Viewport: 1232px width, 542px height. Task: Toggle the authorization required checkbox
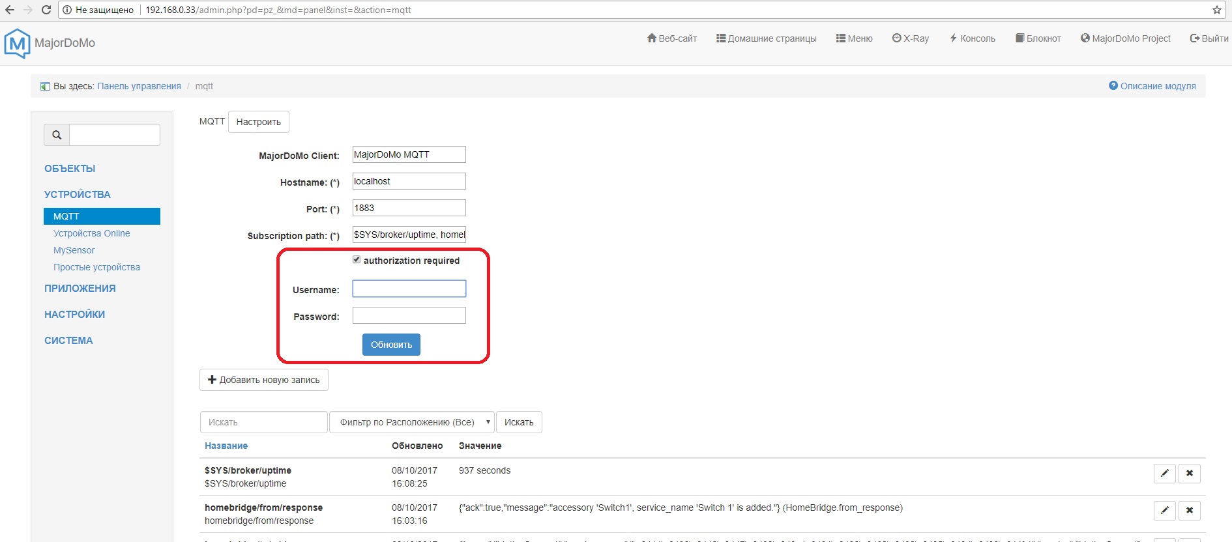(357, 260)
